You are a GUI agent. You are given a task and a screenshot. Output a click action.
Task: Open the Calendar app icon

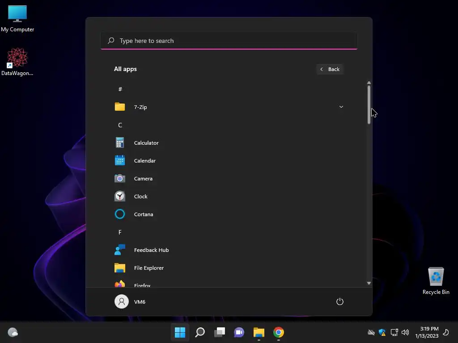coord(120,160)
